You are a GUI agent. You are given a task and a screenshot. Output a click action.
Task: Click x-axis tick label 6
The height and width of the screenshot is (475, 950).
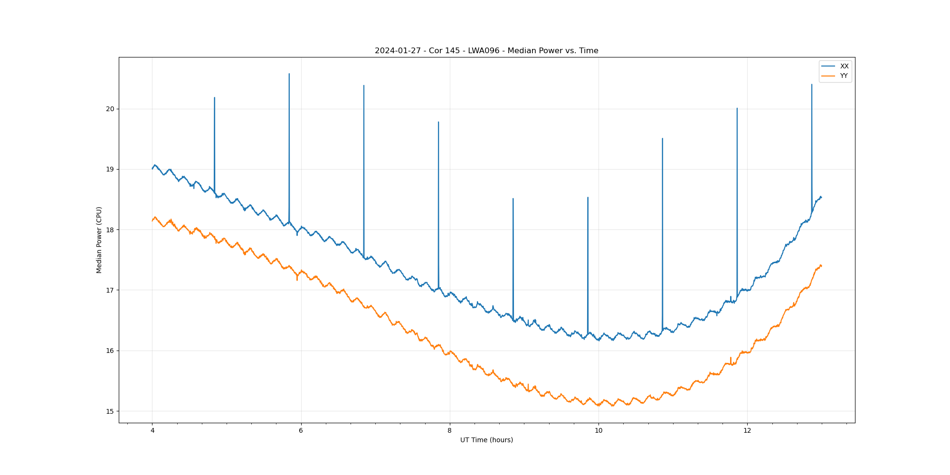click(x=301, y=431)
